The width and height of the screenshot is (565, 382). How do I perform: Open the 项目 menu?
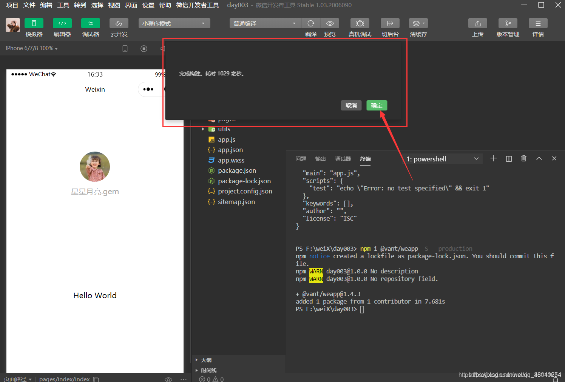[12, 5]
